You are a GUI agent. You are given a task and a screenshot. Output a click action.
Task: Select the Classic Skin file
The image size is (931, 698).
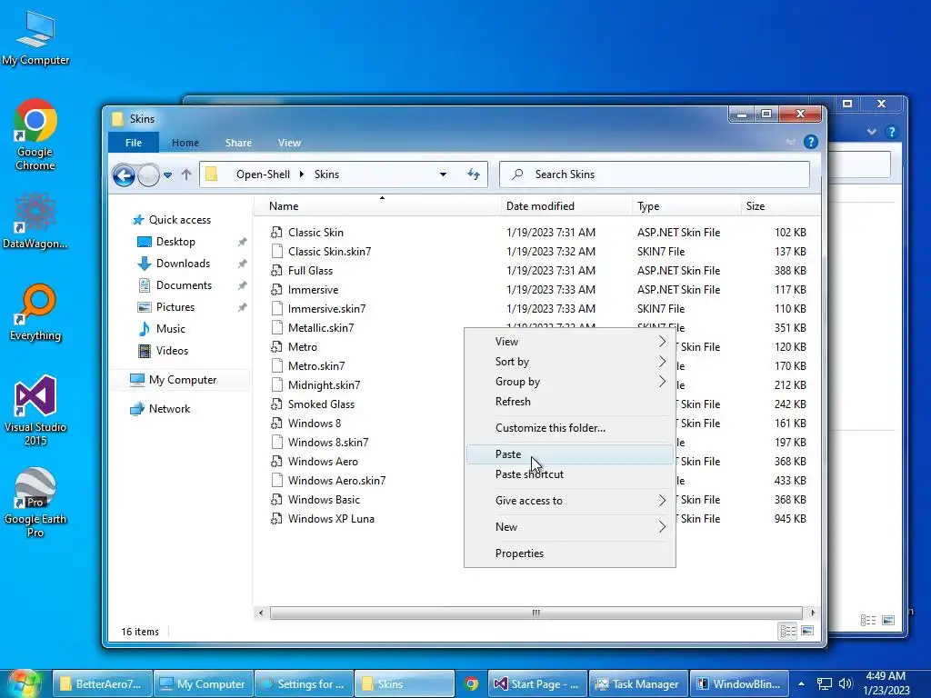pos(315,233)
